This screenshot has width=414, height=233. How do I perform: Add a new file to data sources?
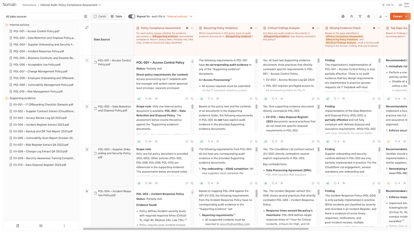18,226
